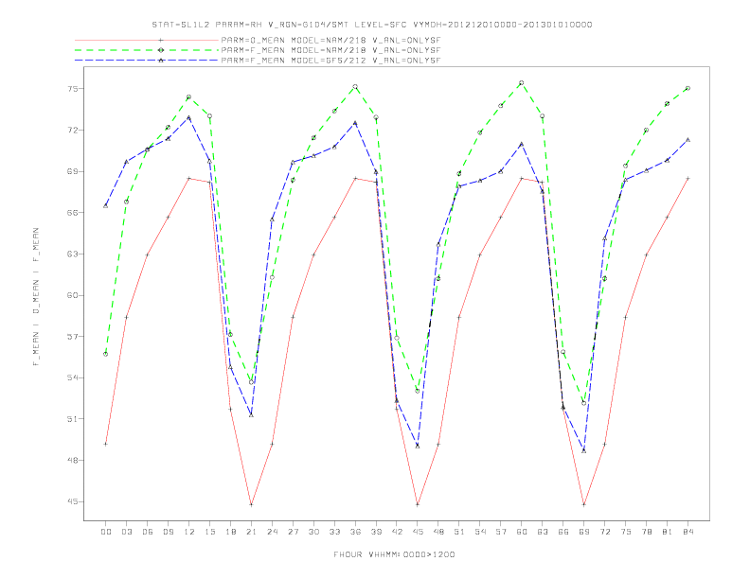Image resolution: width=750 pixels, height=579 pixels.
Task: Click the green dashed legend line sample
Action: (x=147, y=50)
